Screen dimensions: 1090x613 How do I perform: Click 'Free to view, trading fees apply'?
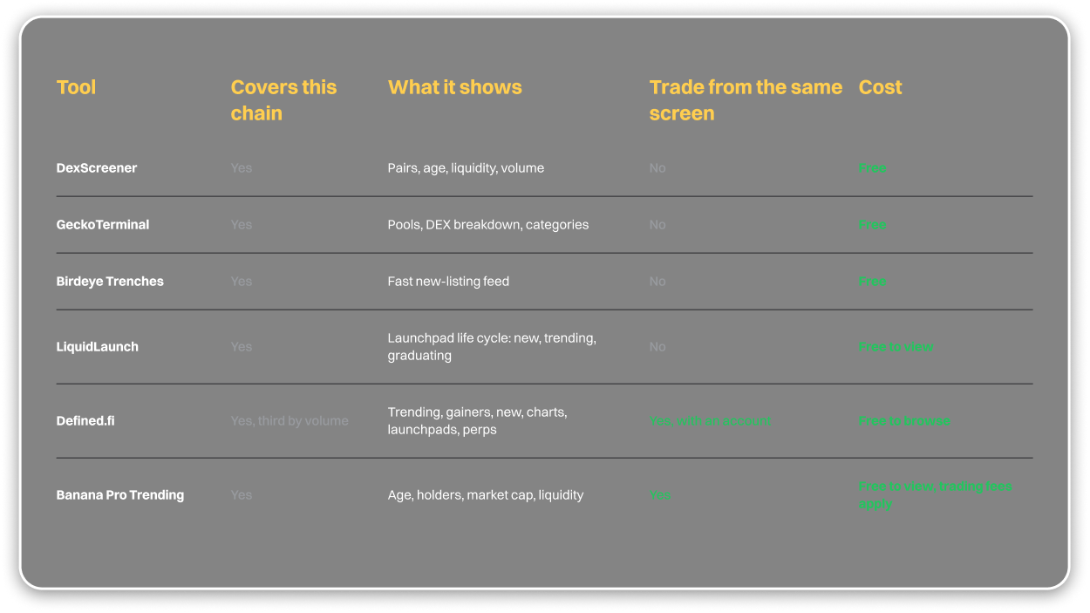point(936,495)
